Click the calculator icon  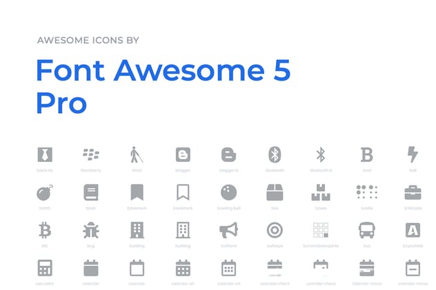pos(45,268)
